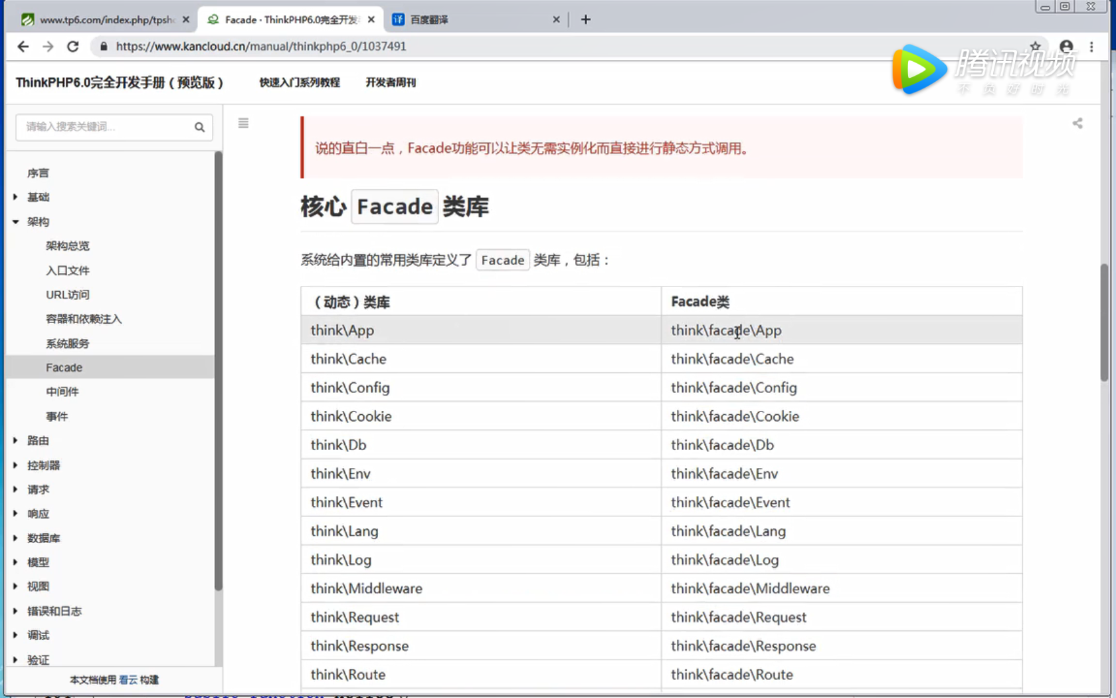The width and height of the screenshot is (1116, 698).
Task: Close the 百度翻译 tab
Action: [x=556, y=19]
